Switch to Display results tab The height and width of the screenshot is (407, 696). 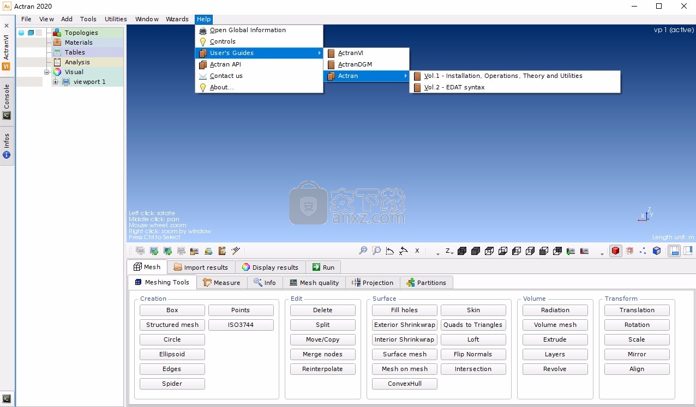click(x=270, y=267)
